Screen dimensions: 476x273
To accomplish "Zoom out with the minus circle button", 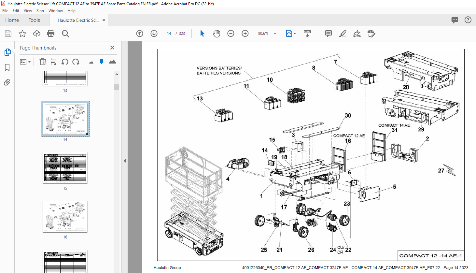I will (x=231, y=34).
